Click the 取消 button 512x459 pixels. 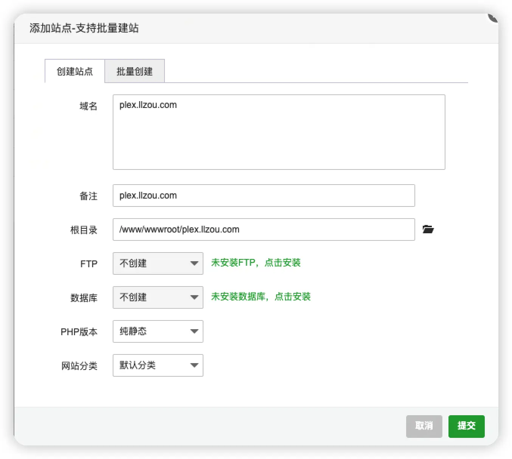coord(424,427)
